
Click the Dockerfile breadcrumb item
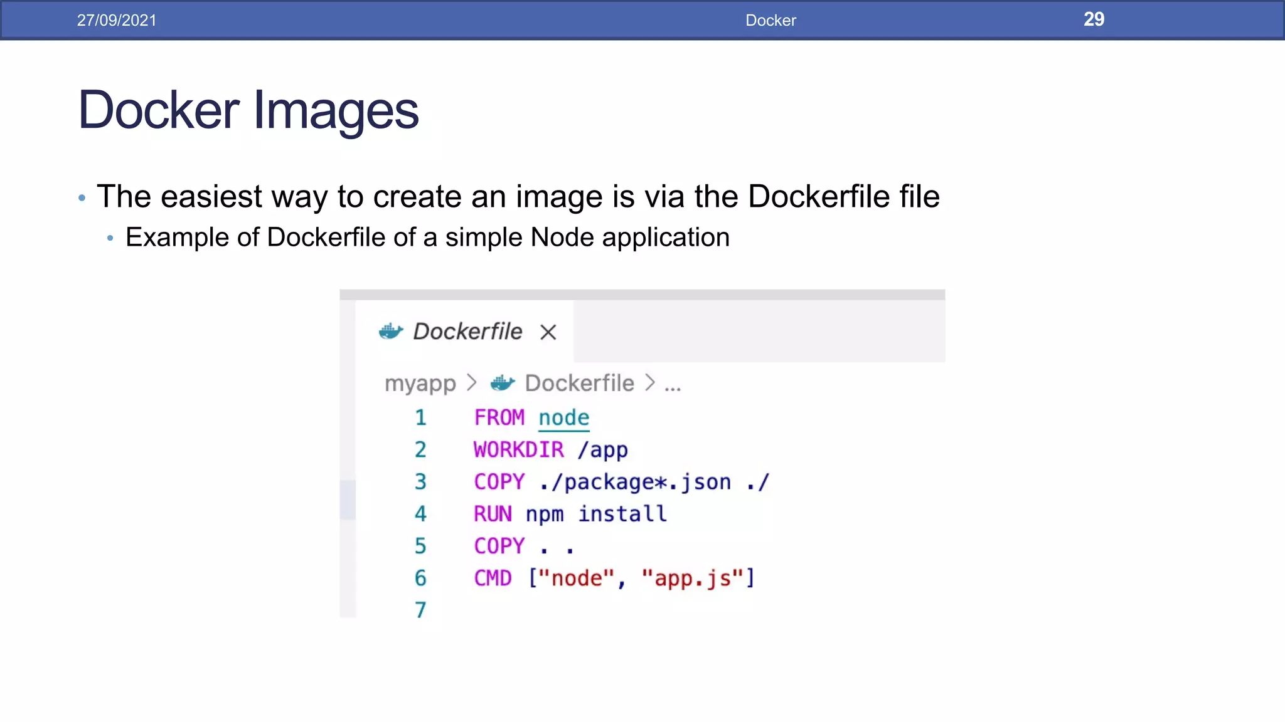tap(579, 383)
